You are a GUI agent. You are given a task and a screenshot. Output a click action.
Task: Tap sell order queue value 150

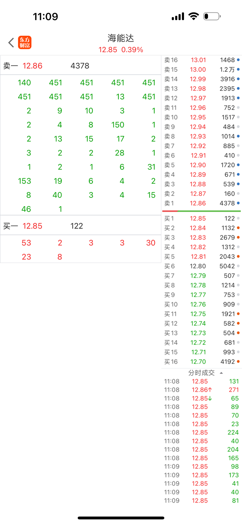118,125
